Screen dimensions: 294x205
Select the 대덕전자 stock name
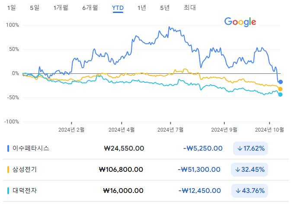pyautogui.click(x=25, y=191)
